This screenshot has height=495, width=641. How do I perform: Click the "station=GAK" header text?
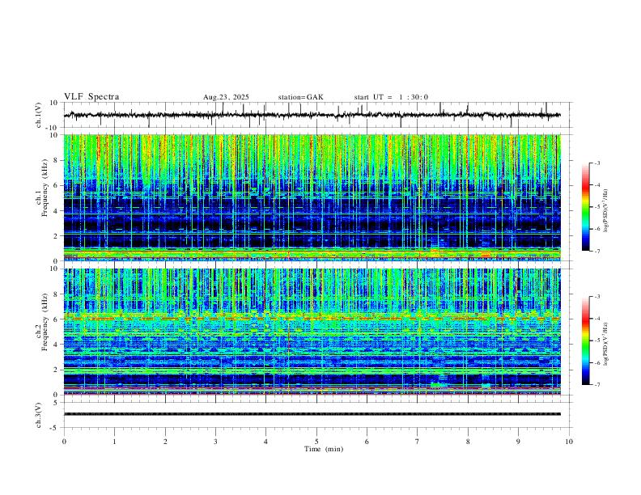tap(301, 97)
